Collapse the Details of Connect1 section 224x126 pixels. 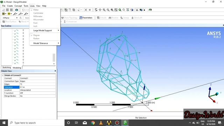click(x=3, y=75)
